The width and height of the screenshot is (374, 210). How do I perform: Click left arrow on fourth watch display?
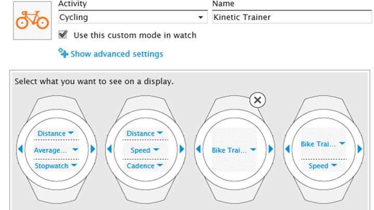tap(287, 149)
